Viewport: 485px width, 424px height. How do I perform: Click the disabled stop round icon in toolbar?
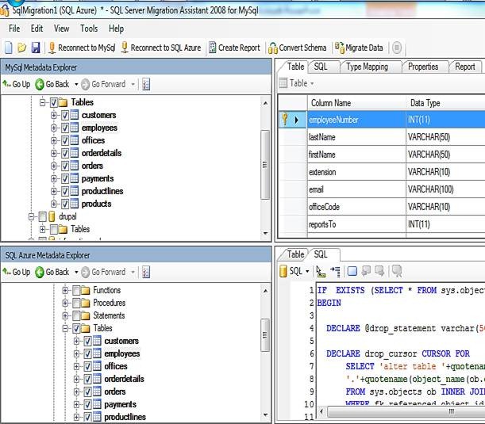tap(397, 48)
